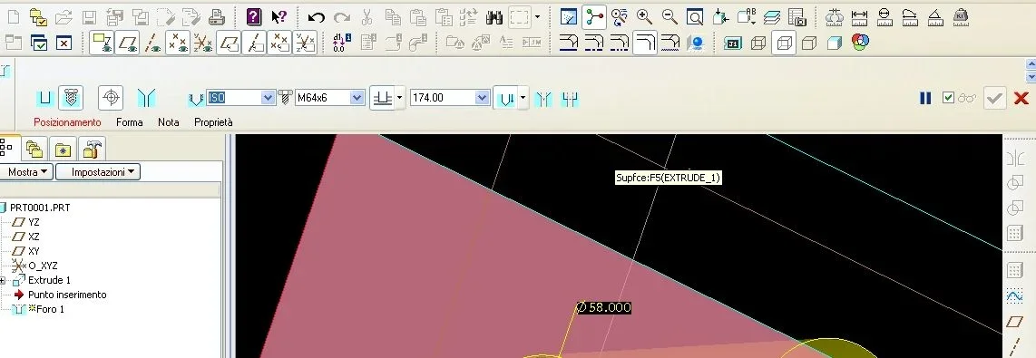The width and height of the screenshot is (1036, 358).
Task: Pause the hole feature tool
Action: pyautogui.click(x=925, y=98)
